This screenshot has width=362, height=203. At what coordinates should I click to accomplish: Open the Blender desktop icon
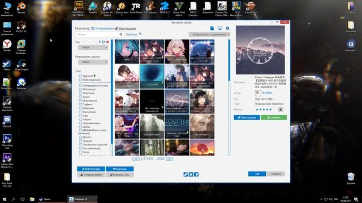[21, 8]
